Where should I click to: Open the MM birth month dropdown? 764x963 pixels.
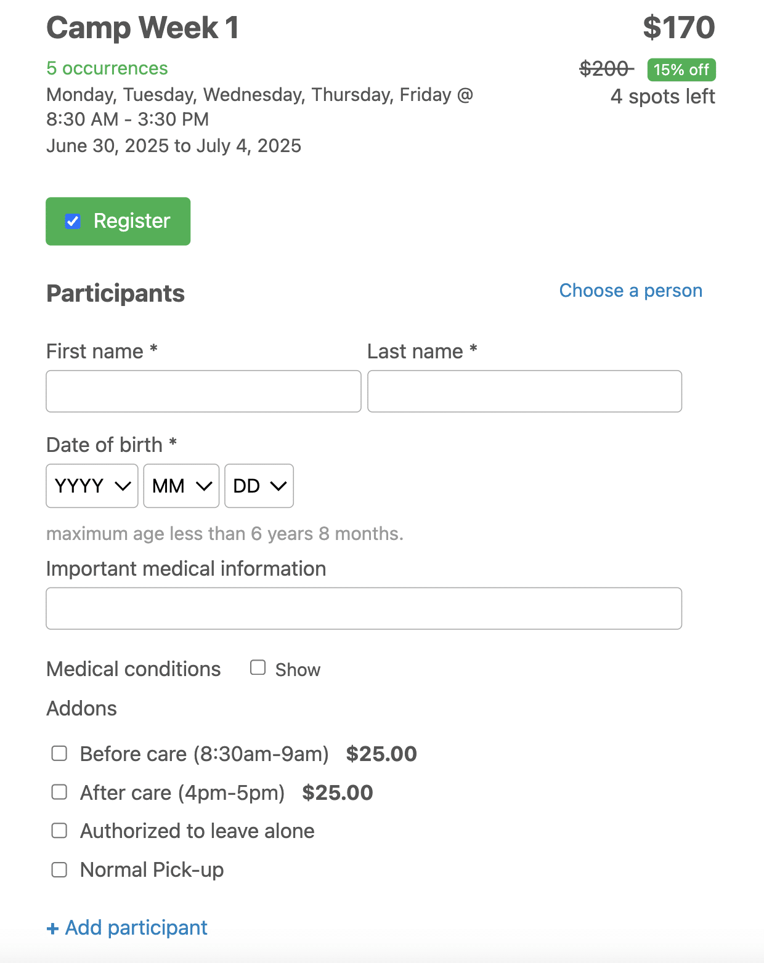click(x=181, y=486)
